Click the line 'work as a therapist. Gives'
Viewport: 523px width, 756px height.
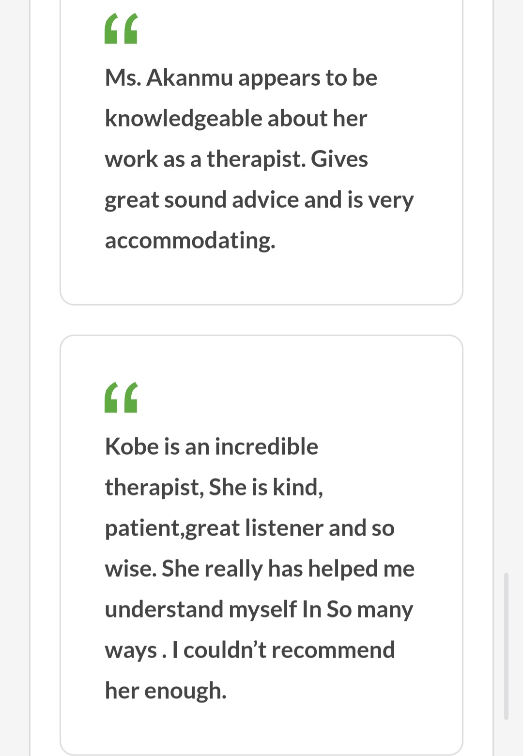pyautogui.click(x=236, y=159)
